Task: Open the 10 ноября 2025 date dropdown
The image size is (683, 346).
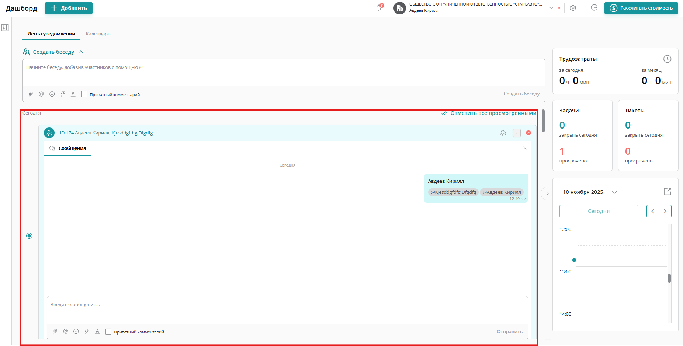Action: (x=614, y=192)
